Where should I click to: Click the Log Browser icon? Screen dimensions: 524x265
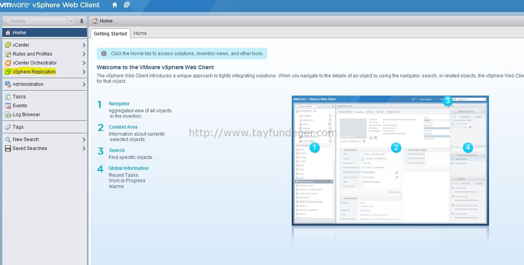pyautogui.click(x=8, y=115)
